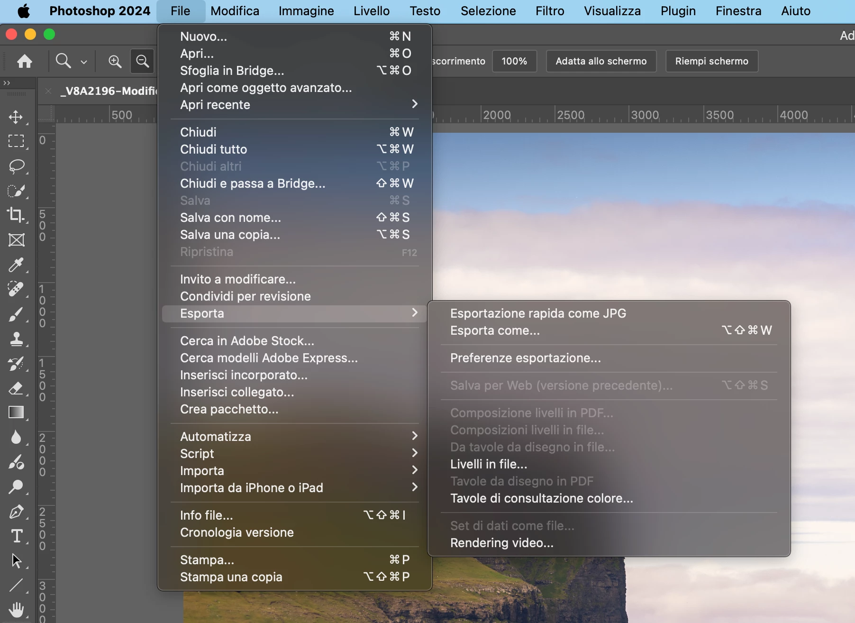This screenshot has height=623, width=855.
Task: Select the Line tool
Action: [x=16, y=585]
